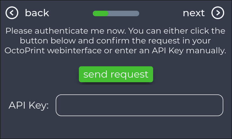Focus the API Key input field
The image size is (232, 139).
(x=139, y=105)
